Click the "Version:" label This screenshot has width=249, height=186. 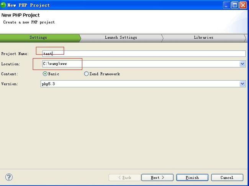coord(10,84)
